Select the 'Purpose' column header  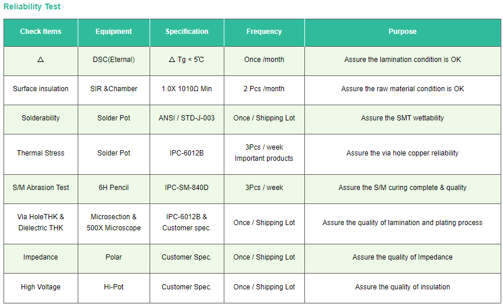click(403, 32)
